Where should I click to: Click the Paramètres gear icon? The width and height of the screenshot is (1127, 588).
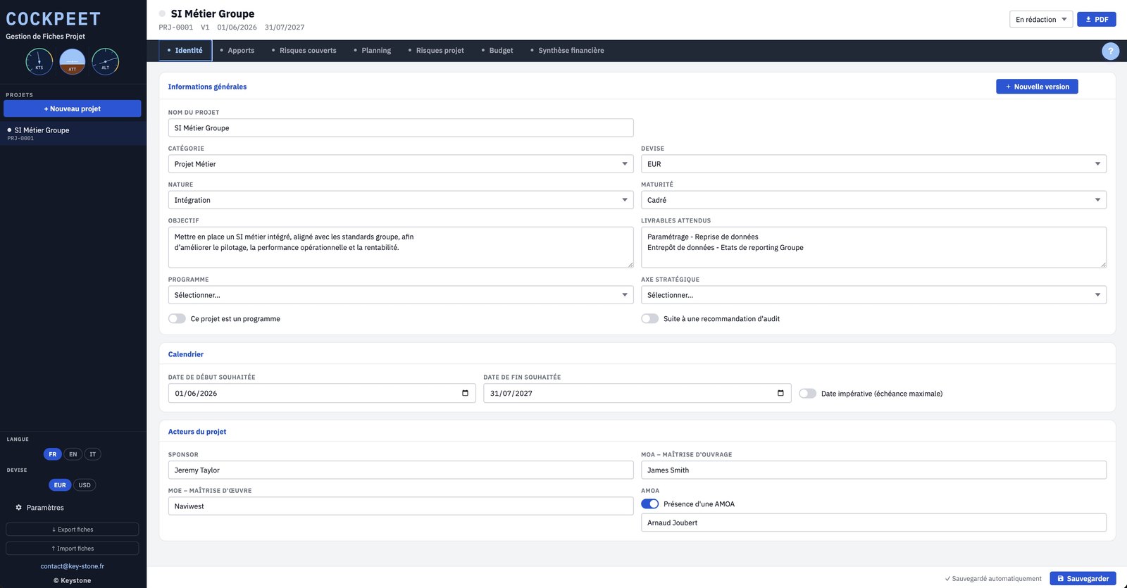19,507
